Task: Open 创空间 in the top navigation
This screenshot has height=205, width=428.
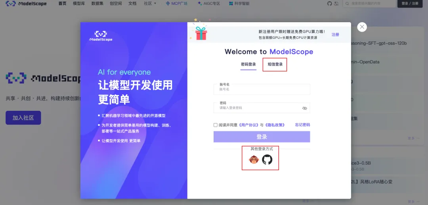Action: [116, 4]
